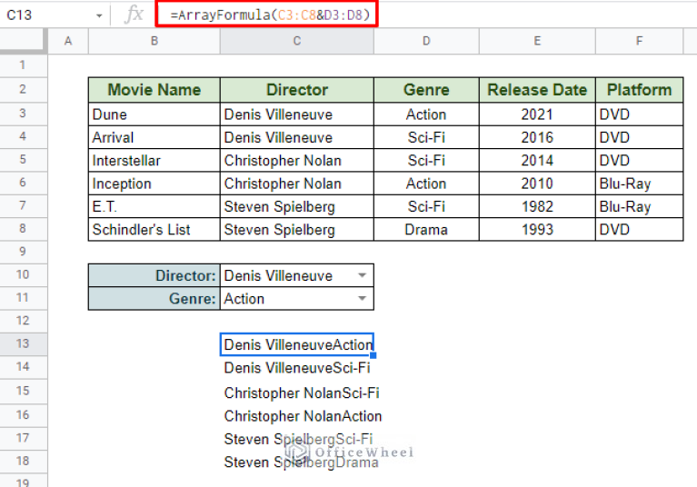Expand the Genre dropdown in C11
The width and height of the screenshot is (697, 487).
pos(363,299)
